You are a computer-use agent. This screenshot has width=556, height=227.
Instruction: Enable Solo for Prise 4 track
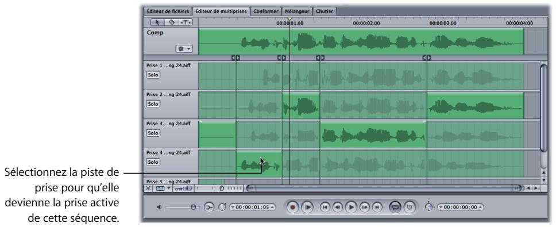[x=153, y=162]
